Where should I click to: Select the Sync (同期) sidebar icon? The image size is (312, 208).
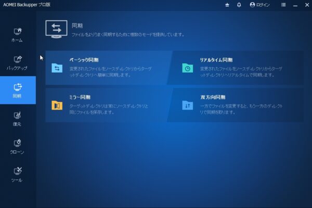click(x=18, y=87)
